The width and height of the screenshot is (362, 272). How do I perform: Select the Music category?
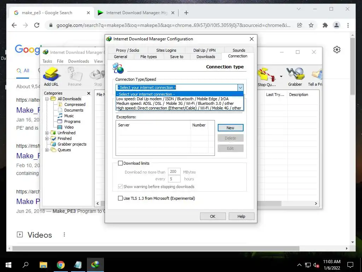[69, 116]
